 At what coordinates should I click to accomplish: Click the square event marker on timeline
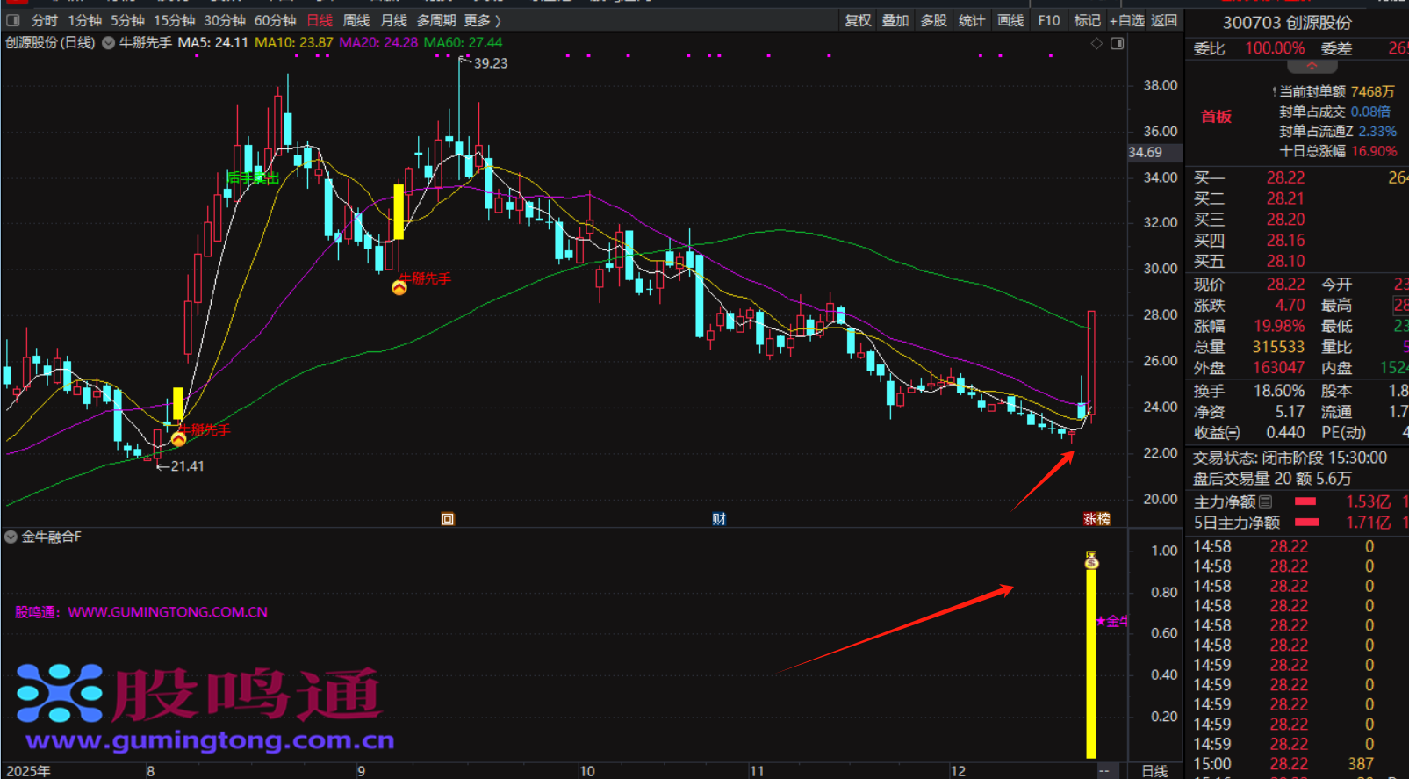448,519
